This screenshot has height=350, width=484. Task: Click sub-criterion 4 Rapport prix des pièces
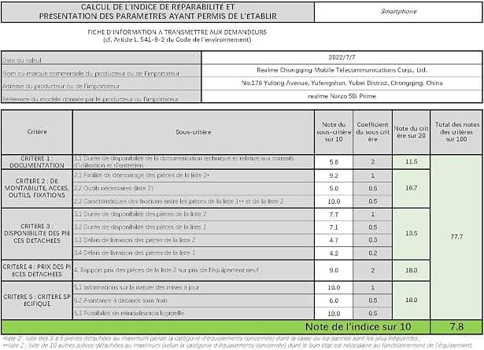194,271
